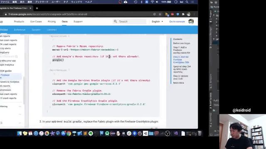Open Google Analytics link in left sidebar
266x149 pixels.
[7, 65]
